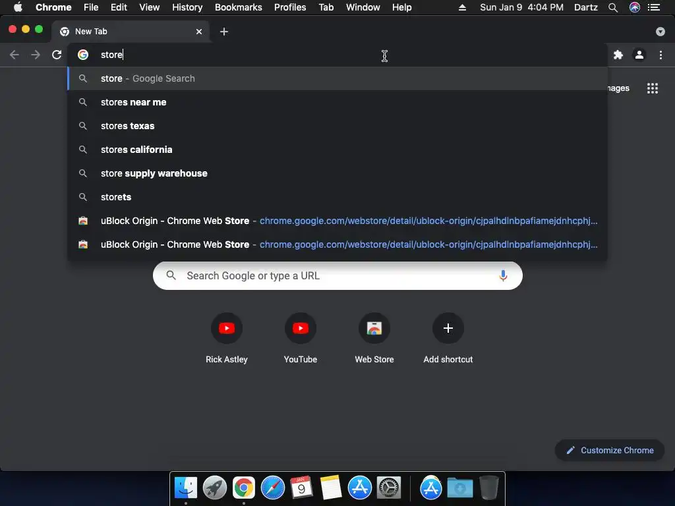Click the Chrome forward arrow button

click(x=36, y=55)
